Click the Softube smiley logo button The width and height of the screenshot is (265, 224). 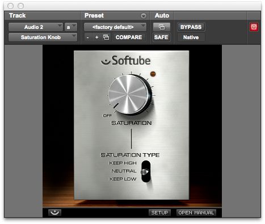click(55, 213)
